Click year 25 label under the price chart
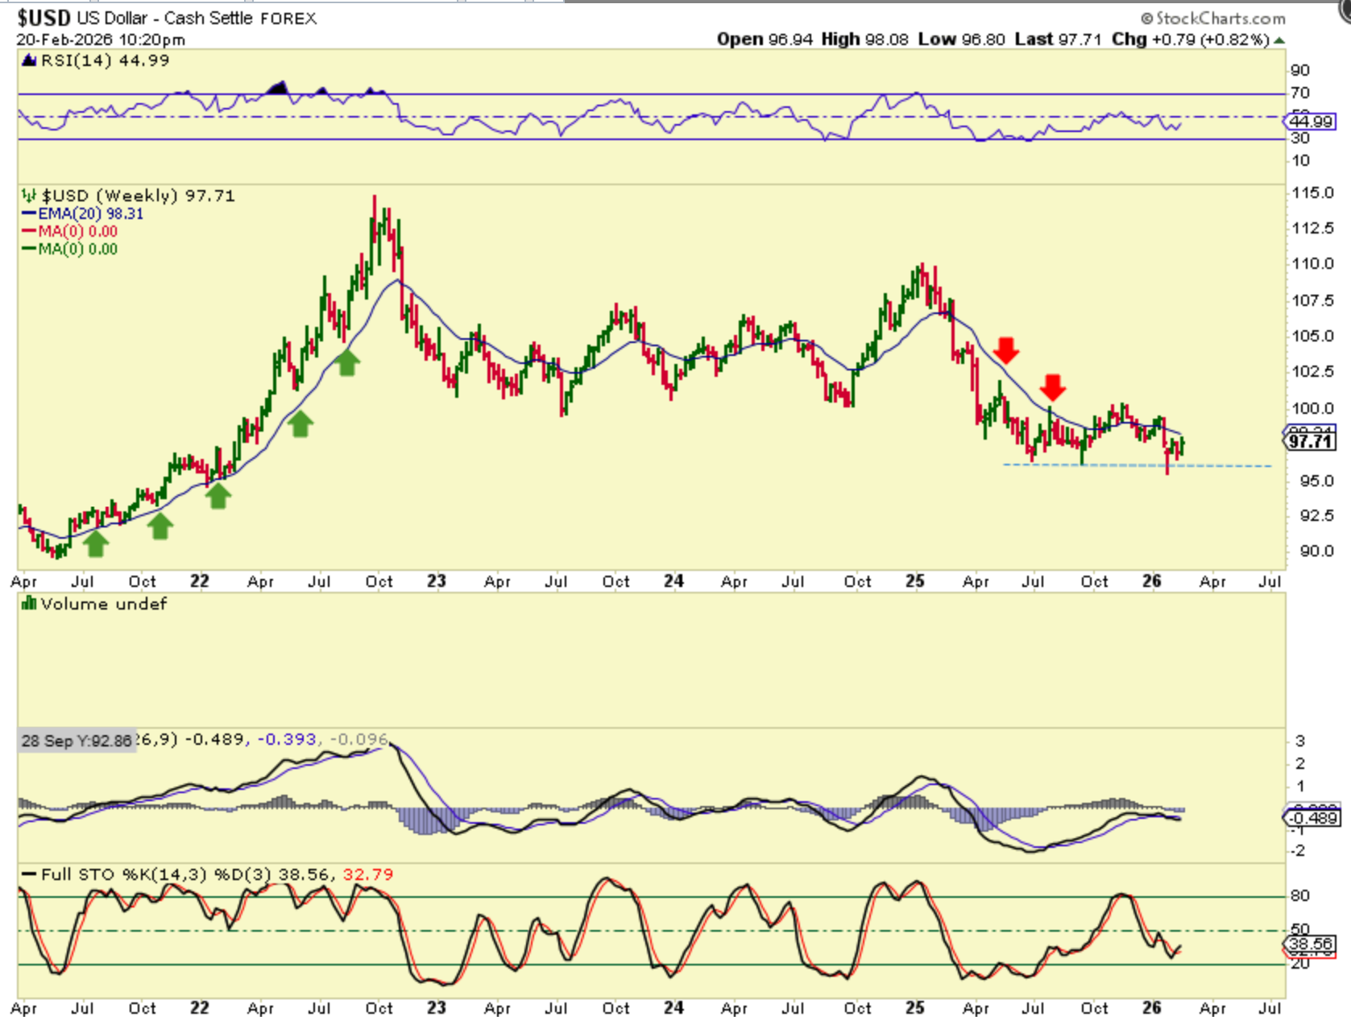 (914, 581)
